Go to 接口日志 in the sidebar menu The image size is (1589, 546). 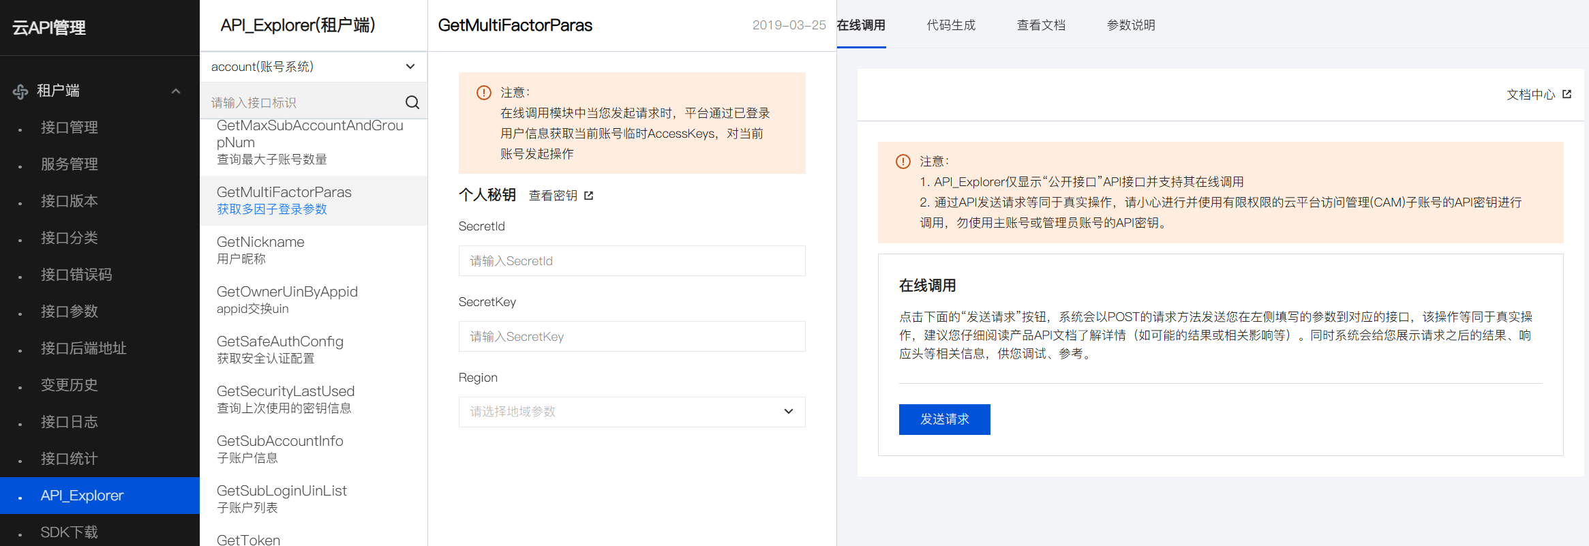pyautogui.click(x=70, y=422)
